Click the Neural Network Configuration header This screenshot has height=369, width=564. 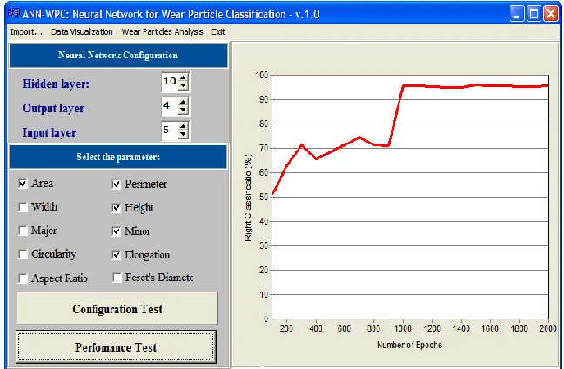click(x=118, y=56)
